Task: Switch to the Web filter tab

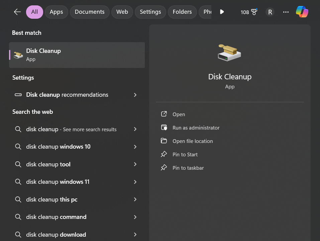Action: tap(122, 12)
